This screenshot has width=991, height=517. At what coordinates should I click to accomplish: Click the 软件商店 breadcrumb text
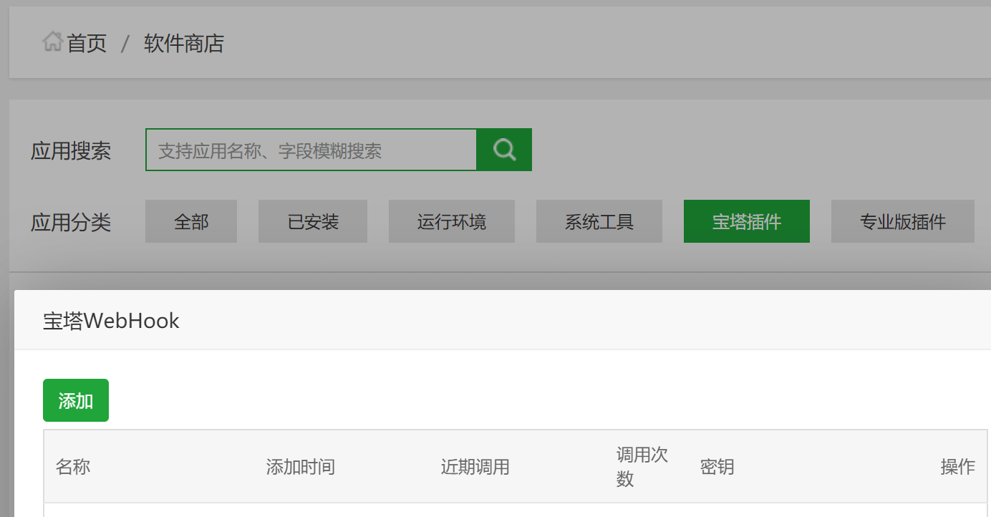click(184, 44)
